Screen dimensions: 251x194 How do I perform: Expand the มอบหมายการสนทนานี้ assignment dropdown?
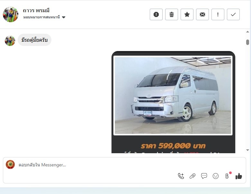pos(44,17)
